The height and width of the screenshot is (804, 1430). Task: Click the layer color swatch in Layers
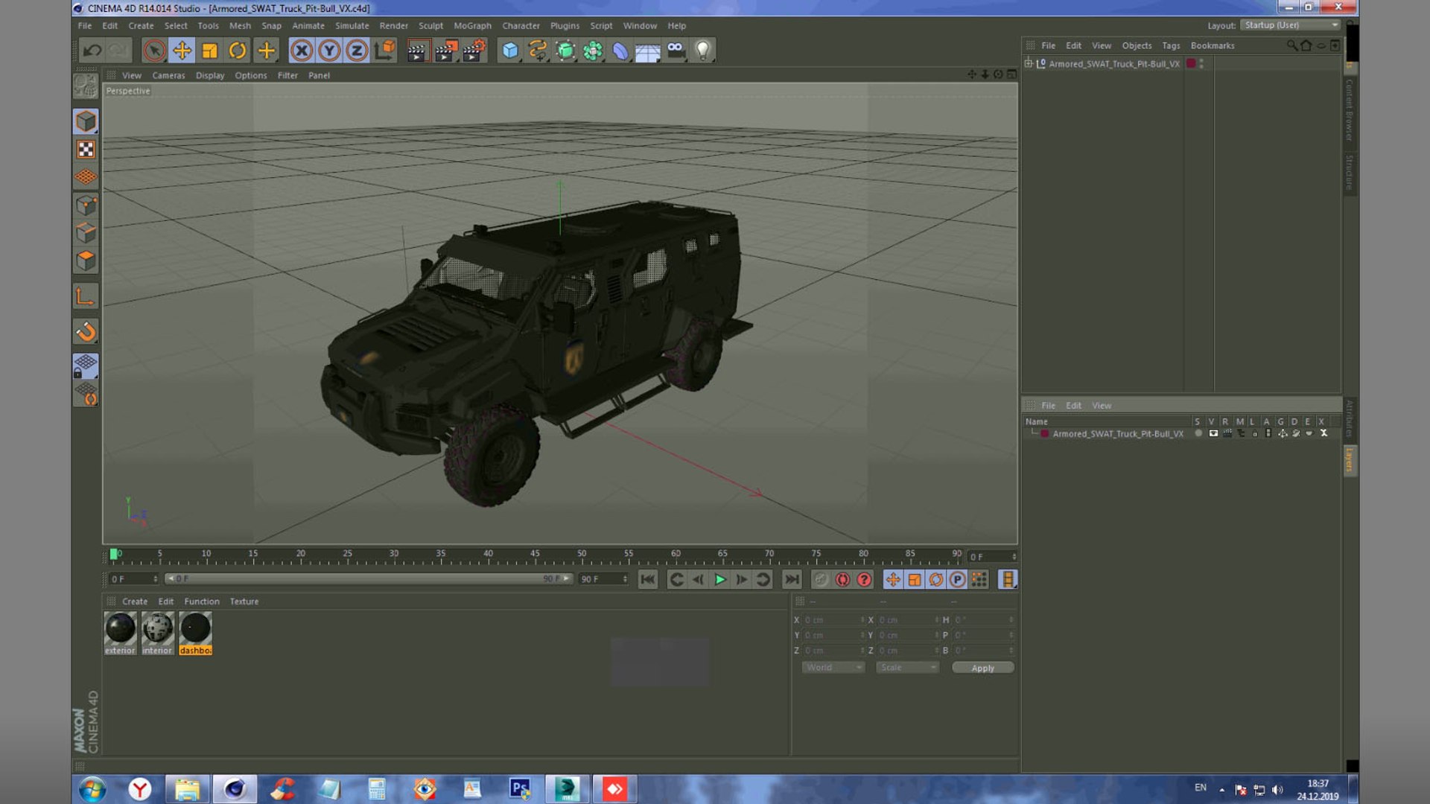click(x=1045, y=433)
